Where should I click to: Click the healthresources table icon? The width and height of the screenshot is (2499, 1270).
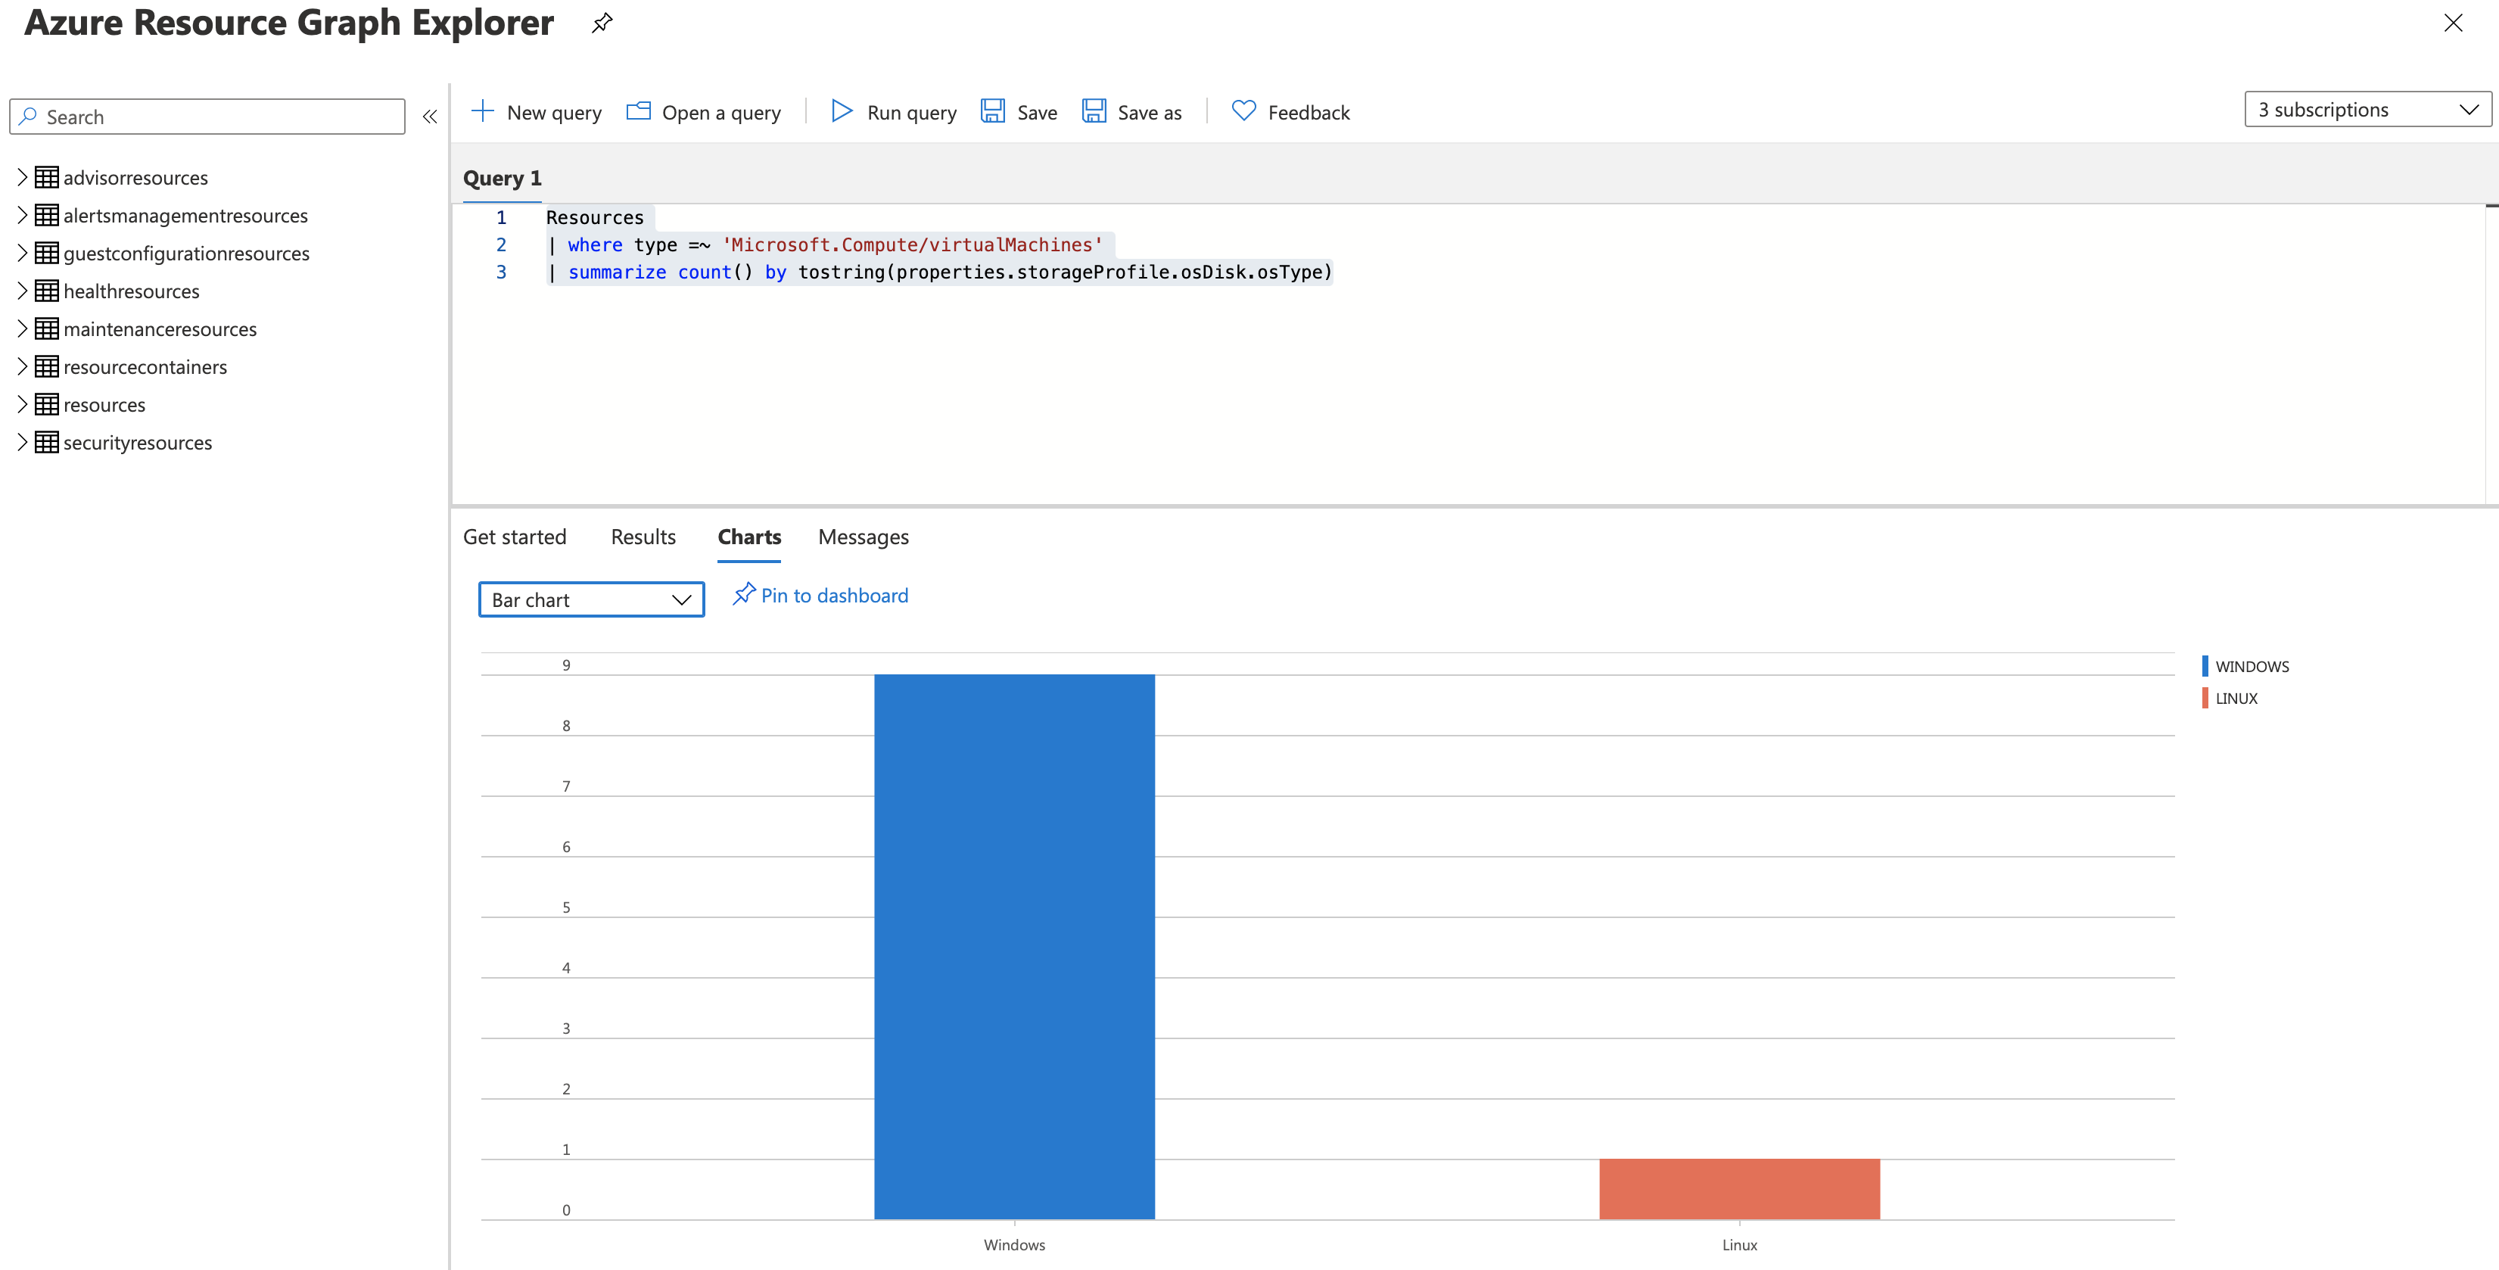[x=47, y=290]
